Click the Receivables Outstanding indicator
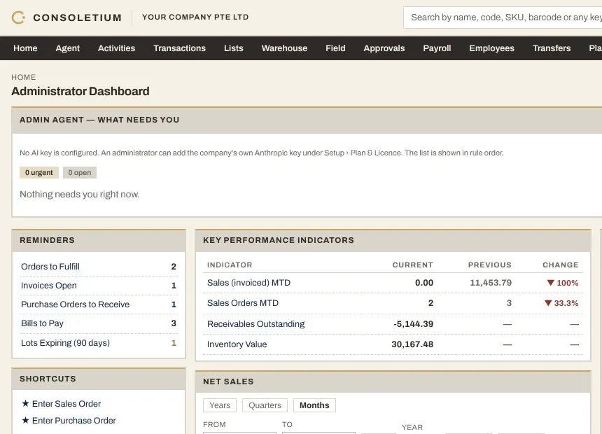Image resolution: width=602 pixels, height=434 pixels. click(x=255, y=324)
